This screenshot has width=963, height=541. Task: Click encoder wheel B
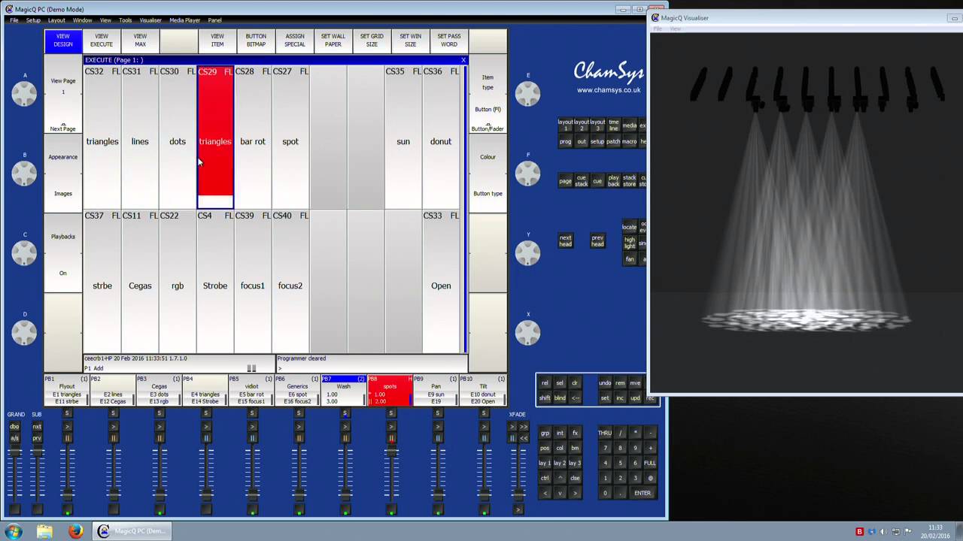click(24, 173)
